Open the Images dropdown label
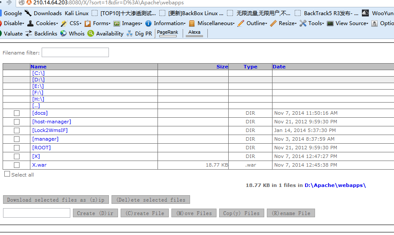 tap(132, 23)
